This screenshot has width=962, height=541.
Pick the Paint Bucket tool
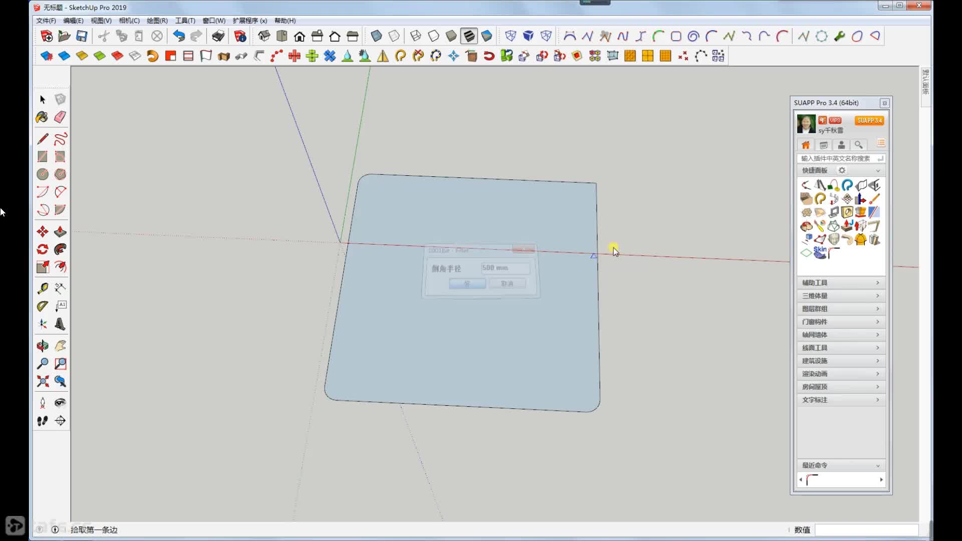[43, 117]
